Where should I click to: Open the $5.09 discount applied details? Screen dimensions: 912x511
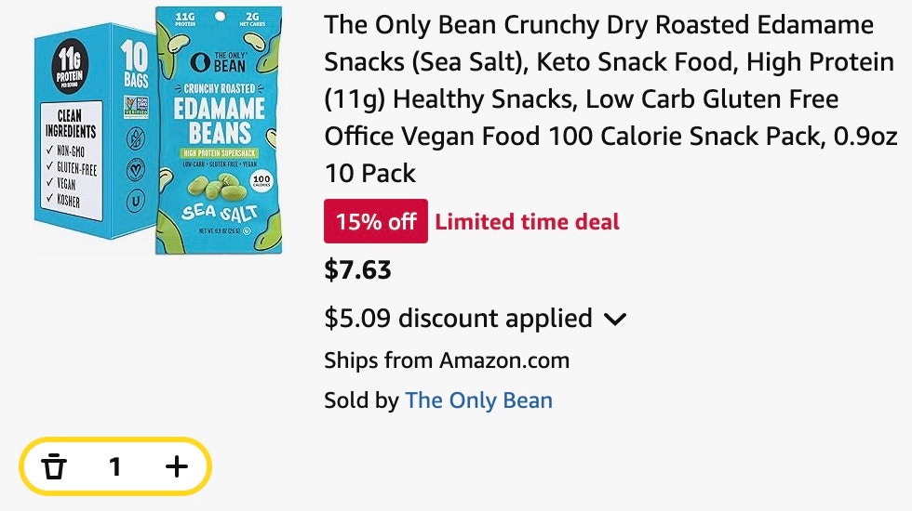458,318
